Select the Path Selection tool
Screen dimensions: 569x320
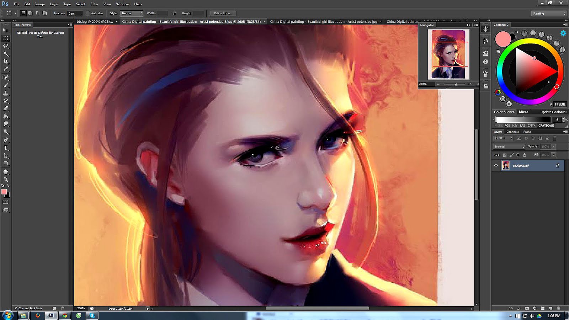(x=6, y=156)
